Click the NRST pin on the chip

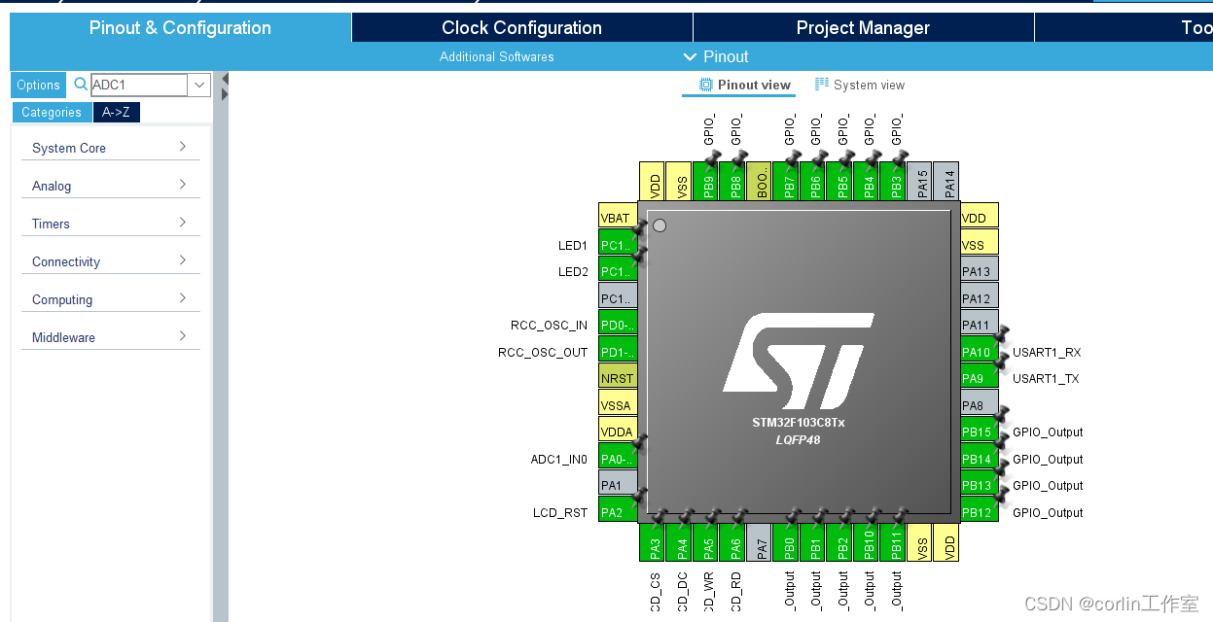pyautogui.click(x=618, y=377)
